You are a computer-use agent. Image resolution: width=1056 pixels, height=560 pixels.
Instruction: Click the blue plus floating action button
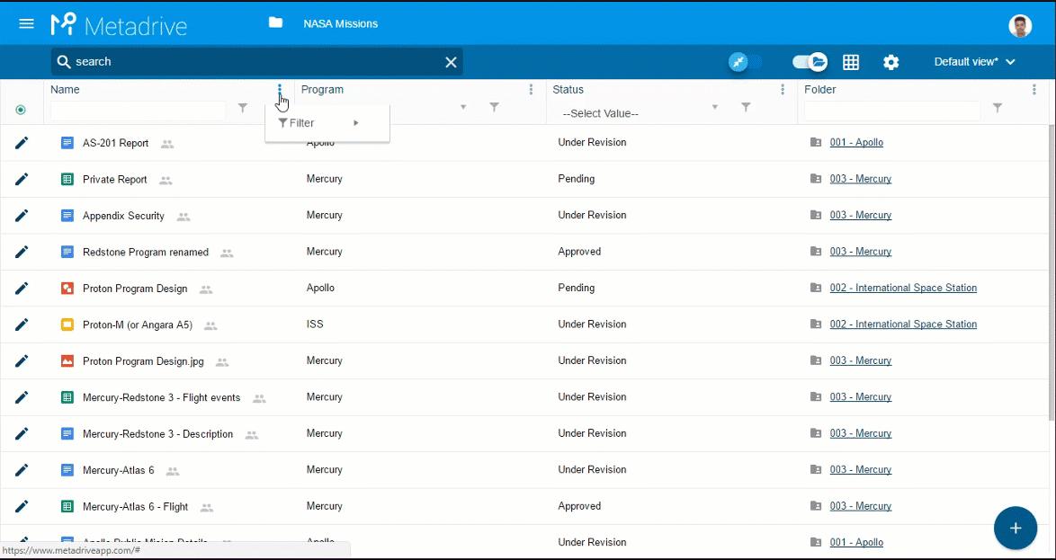click(x=1016, y=529)
